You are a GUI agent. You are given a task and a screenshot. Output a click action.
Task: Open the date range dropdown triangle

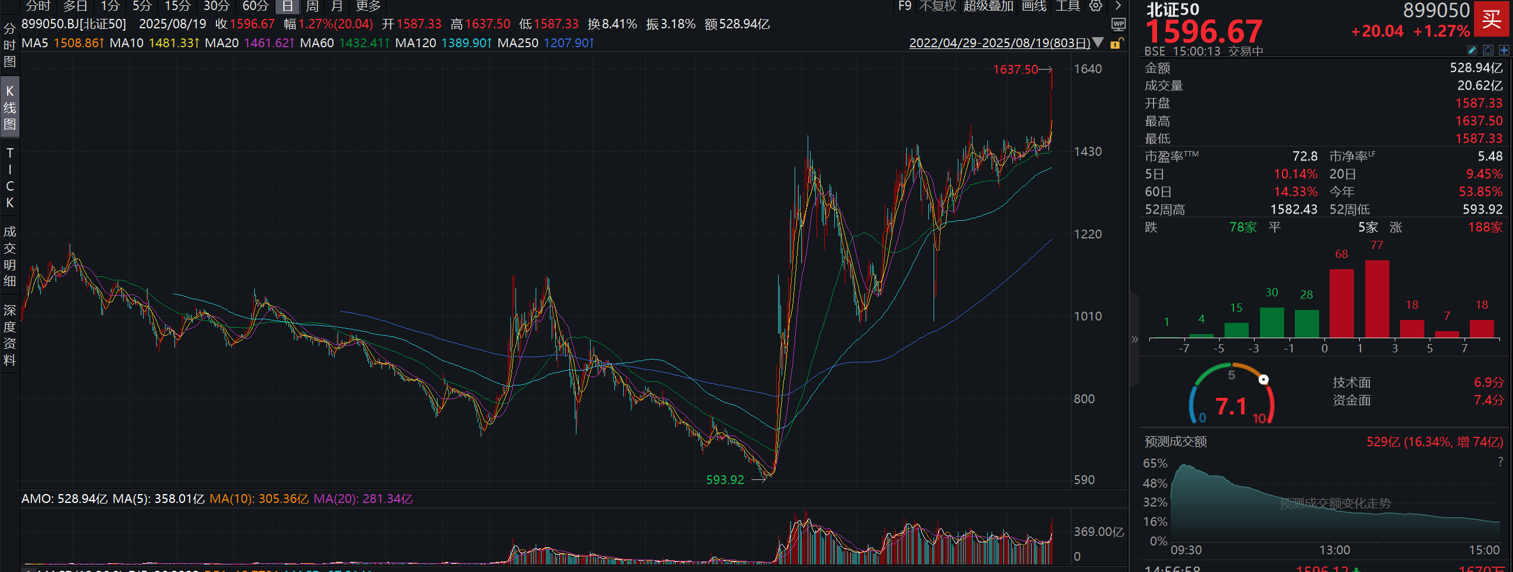(1097, 43)
